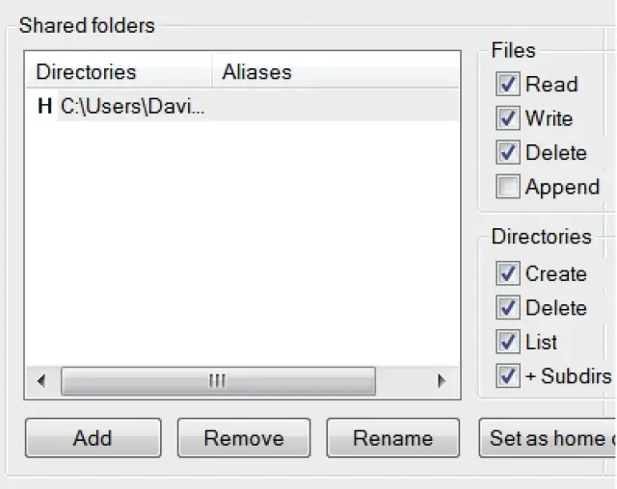Click the horizontal scrollbar thumb

[218, 381]
